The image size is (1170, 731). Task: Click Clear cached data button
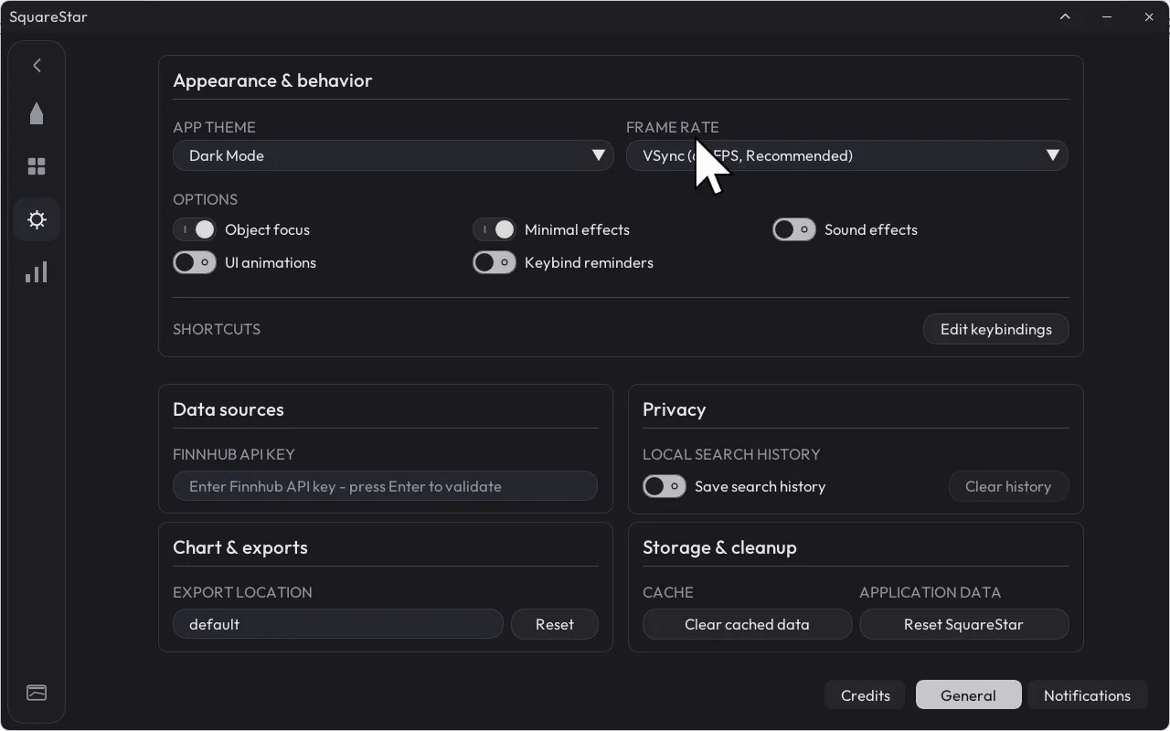pyautogui.click(x=747, y=624)
